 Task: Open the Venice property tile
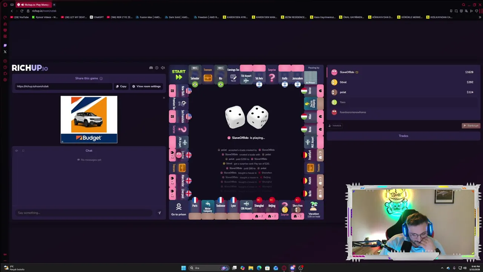point(314,91)
